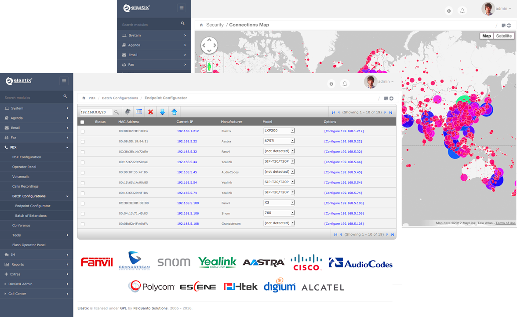The height and width of the screenshot is (317, 517).
Task: Open notifications bell in front window header
Action: [345, 84]
